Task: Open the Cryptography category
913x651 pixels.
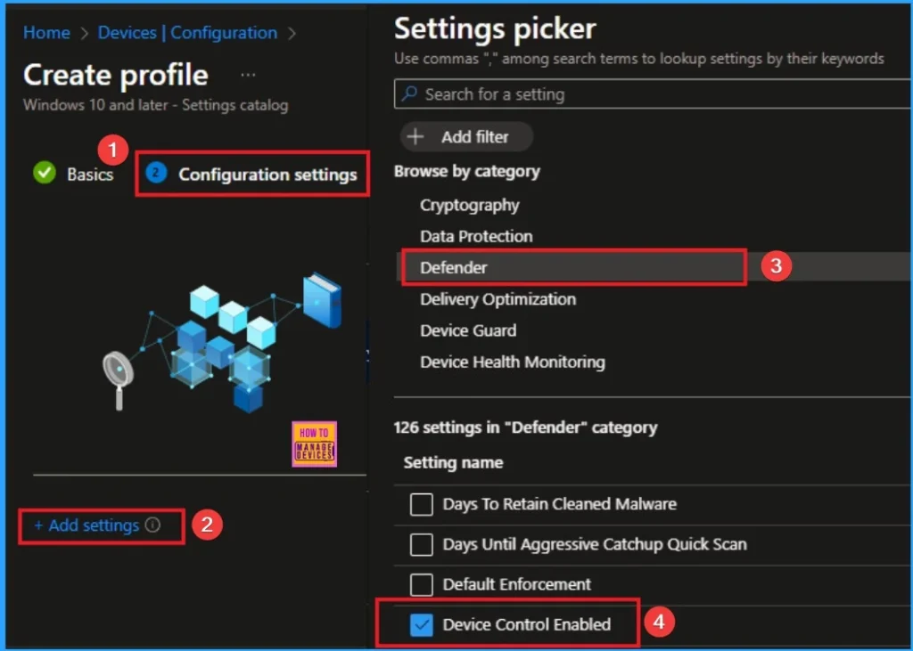Action: pyautogui.click(x=469, y=205)
